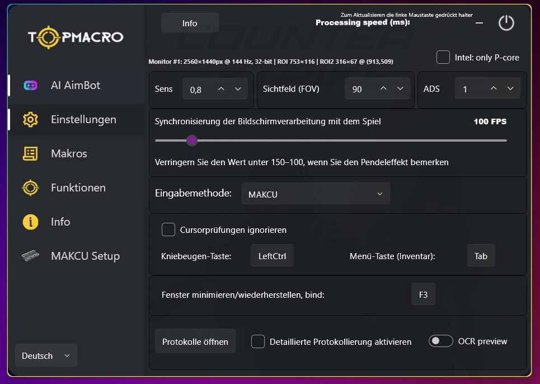The image size is (540, 384).
Task: Enable the Intel: only P-core checkbox
Action: pyautogui.click(x=443, y=57)
